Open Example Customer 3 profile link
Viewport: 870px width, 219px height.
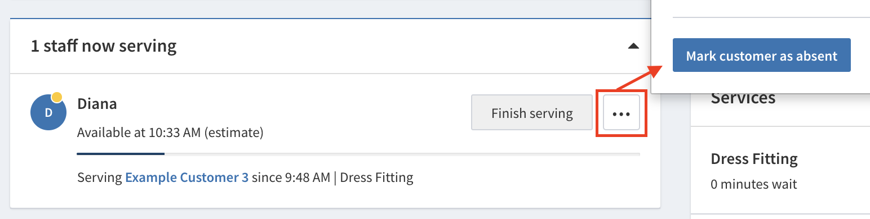187,178
